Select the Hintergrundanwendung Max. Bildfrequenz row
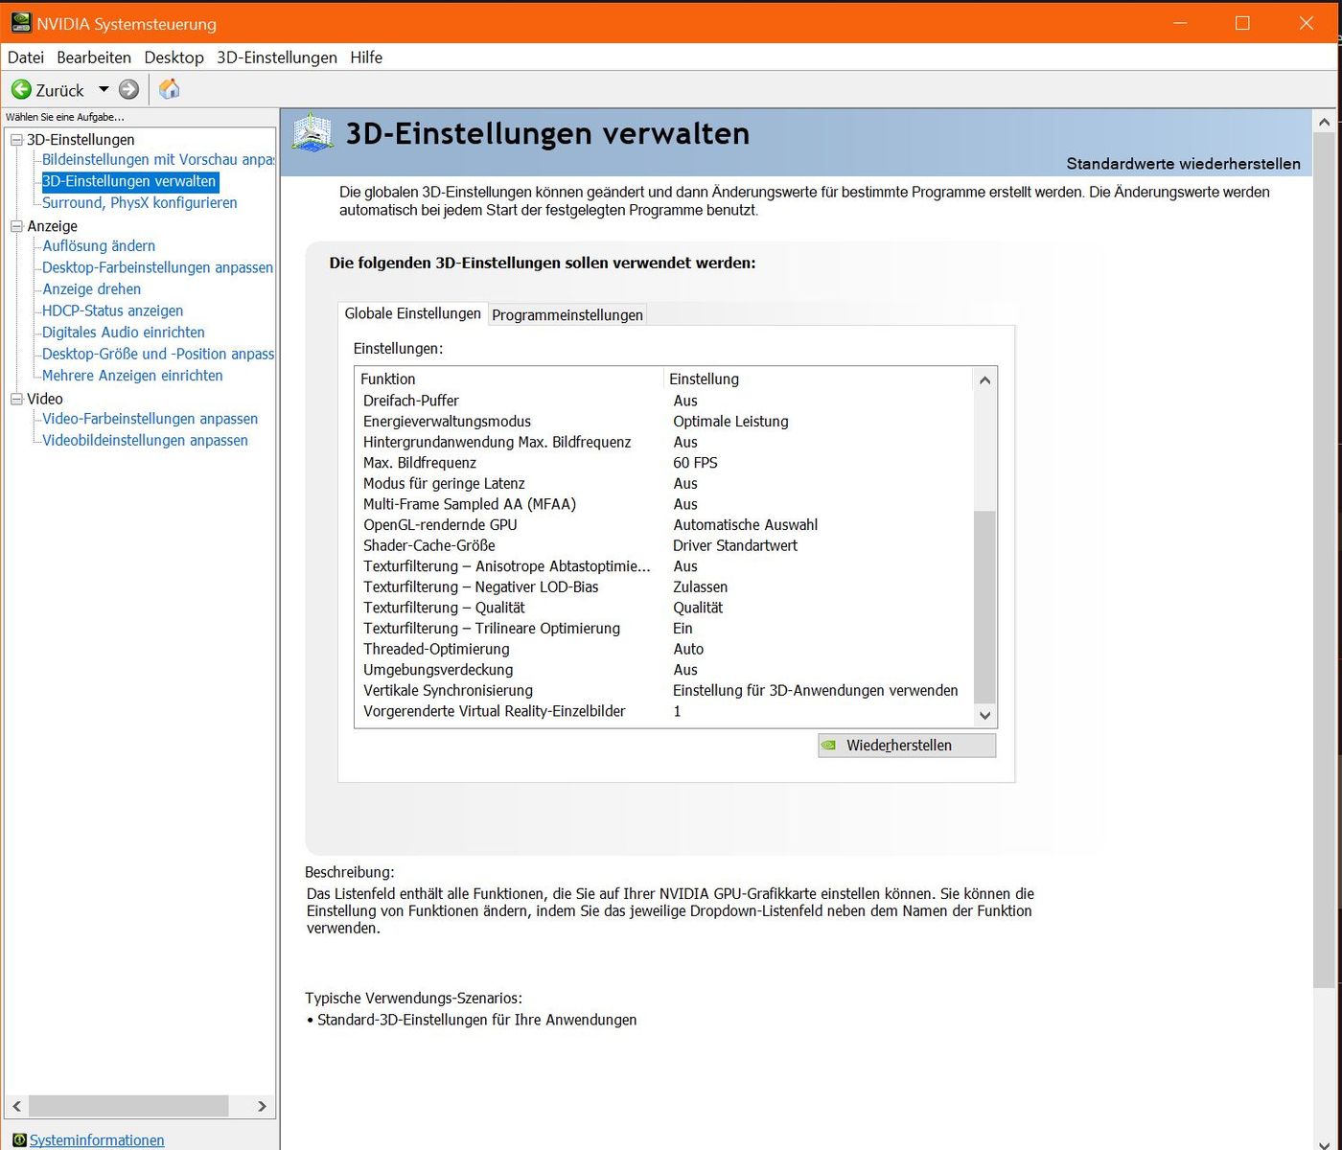Viewport: 1342px width, 1150px height. coord(663,442)
